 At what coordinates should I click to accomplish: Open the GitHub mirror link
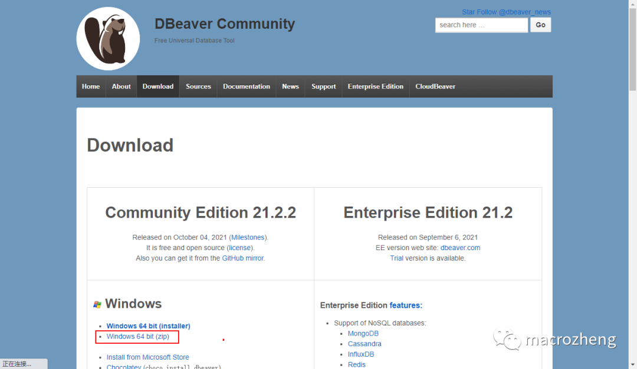tap(243, 258)
